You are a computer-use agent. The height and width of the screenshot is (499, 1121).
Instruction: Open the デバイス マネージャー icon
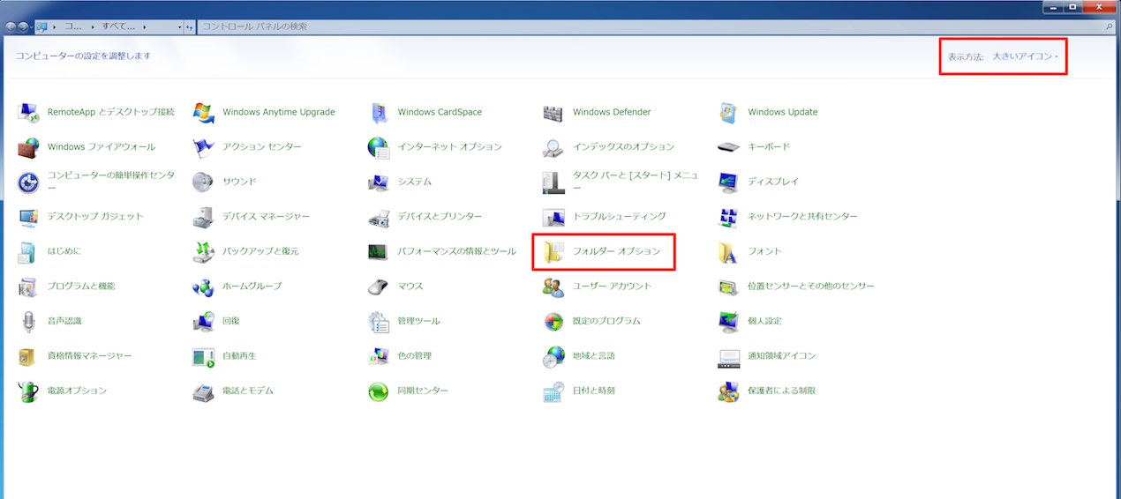coord(203,217)
